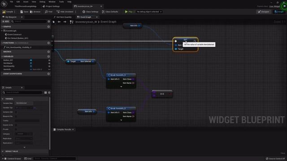Image resolution: width=287 pixels, height=161 pixels.
Task: Click the Unreal Engine logo icon
Action: (4, 4)
